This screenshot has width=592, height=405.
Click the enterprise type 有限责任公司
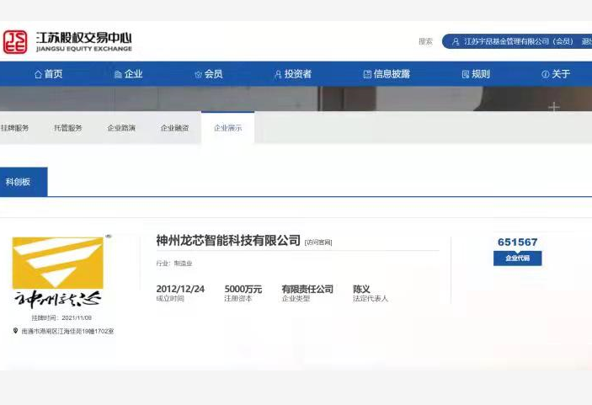tap(307, 289)
